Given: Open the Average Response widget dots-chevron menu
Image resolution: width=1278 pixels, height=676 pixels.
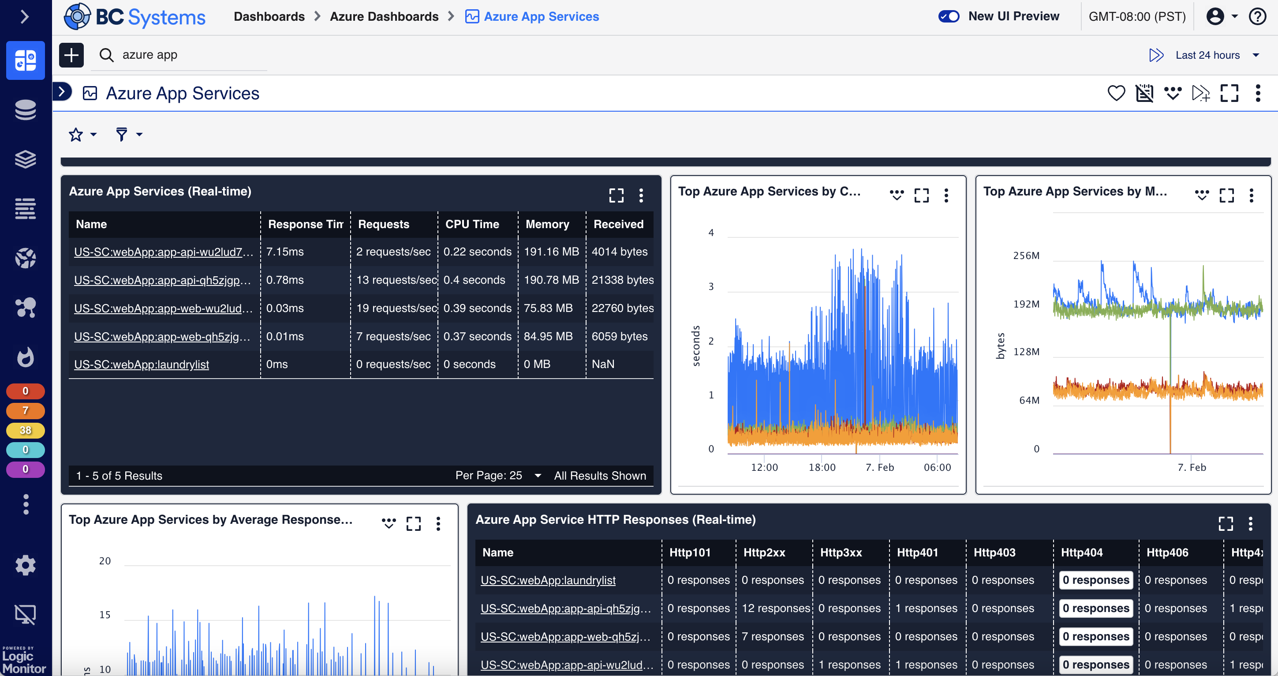Looking at the screenshot, I should pyautogui.click(x=389, y=523).
